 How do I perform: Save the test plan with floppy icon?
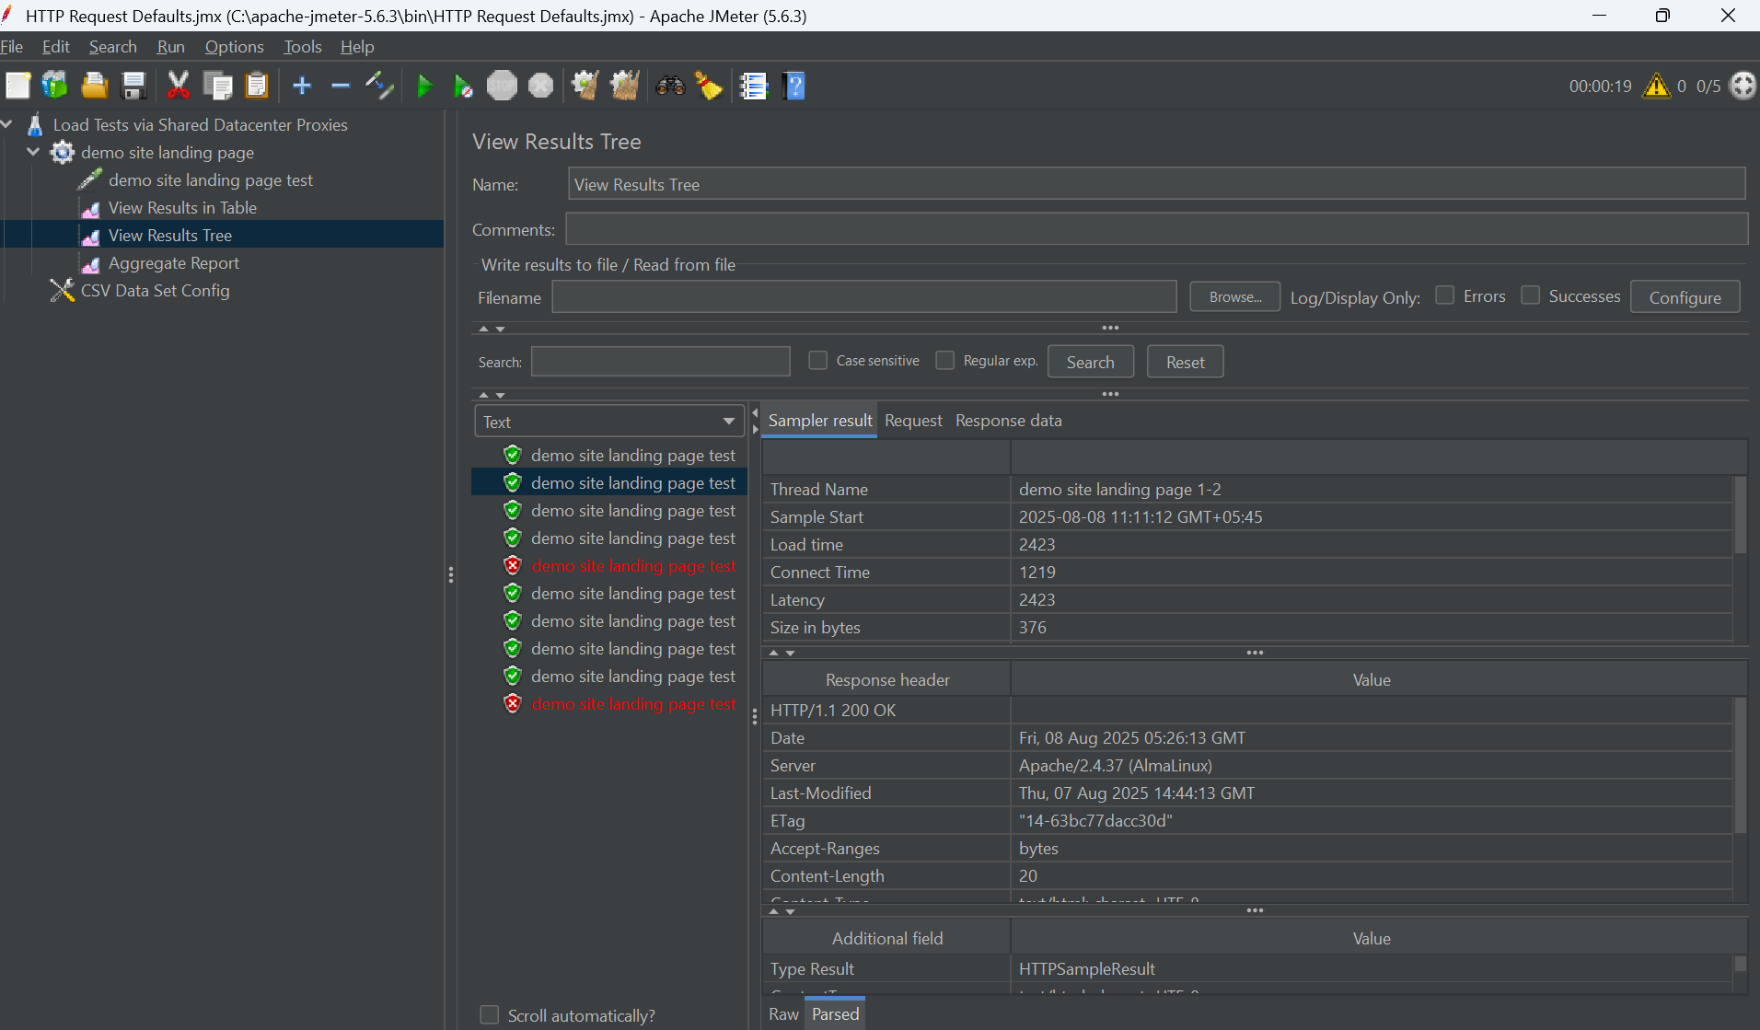[134, 86]
